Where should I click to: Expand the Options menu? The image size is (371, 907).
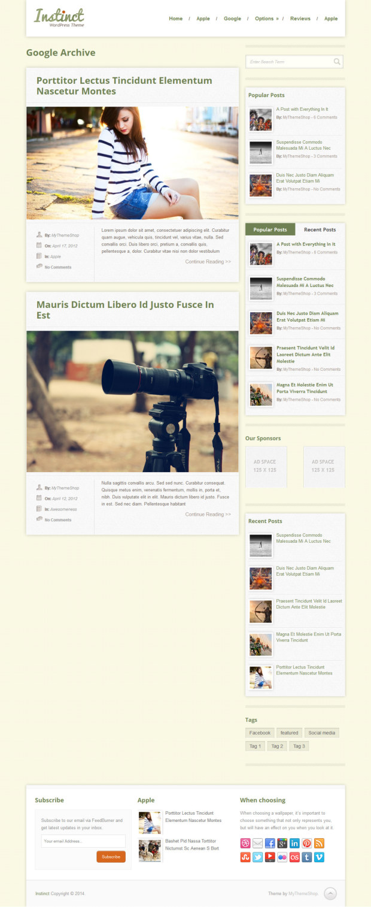(x=267, y=19)
